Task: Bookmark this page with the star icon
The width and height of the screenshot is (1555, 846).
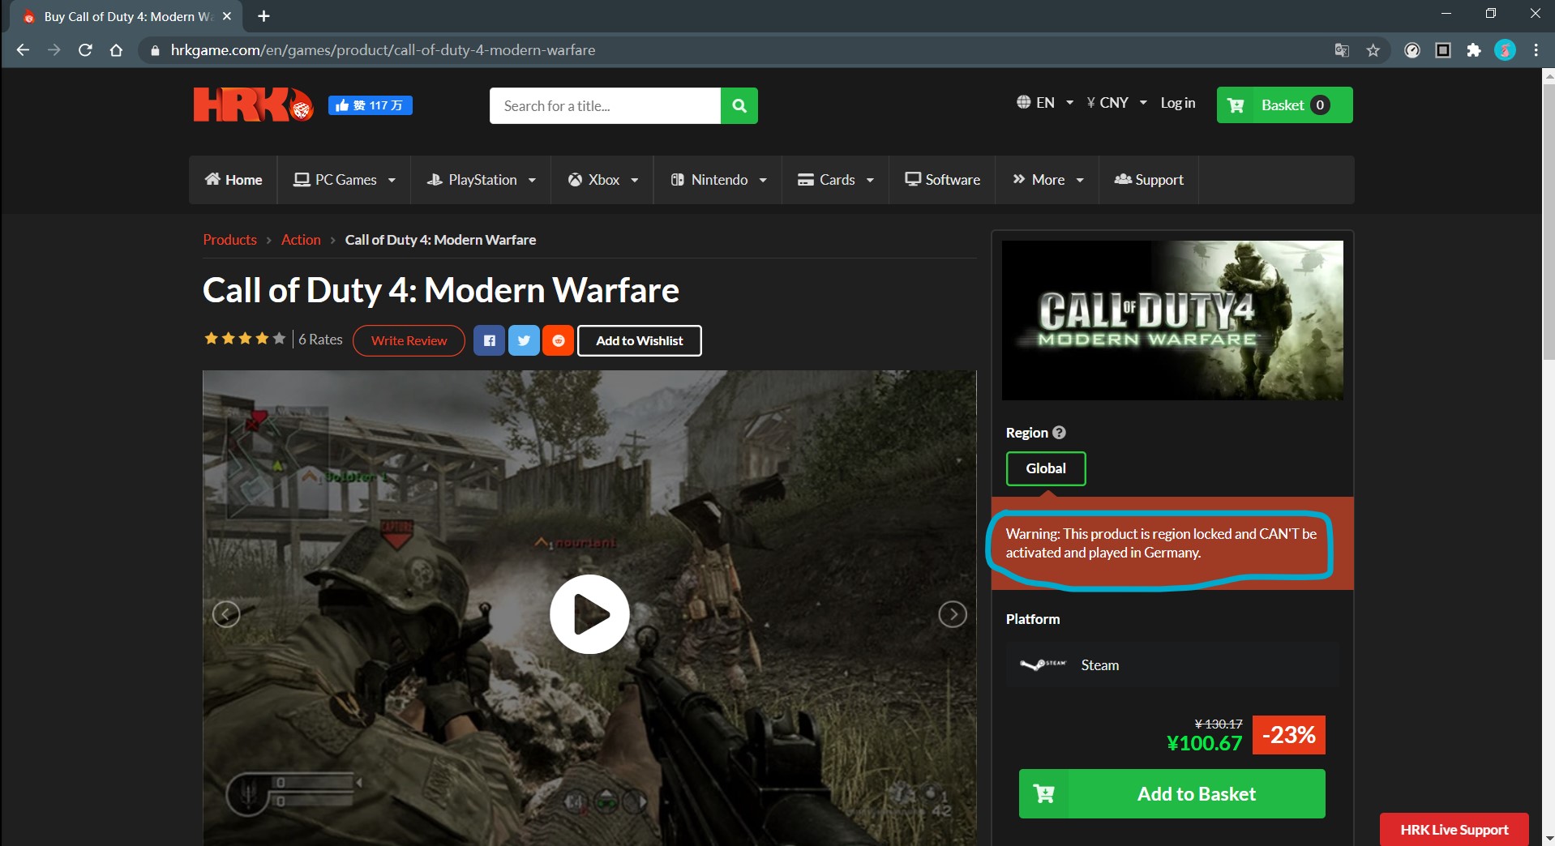Action: tap(1373, 50)
